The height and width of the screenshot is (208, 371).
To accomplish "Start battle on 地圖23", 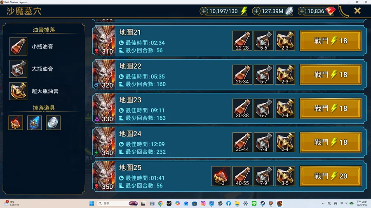I will 331,109.
